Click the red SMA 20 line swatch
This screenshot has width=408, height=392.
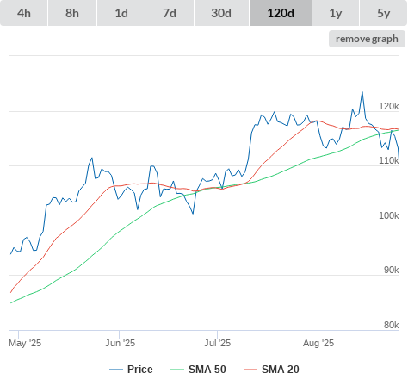tap(250, 370)
